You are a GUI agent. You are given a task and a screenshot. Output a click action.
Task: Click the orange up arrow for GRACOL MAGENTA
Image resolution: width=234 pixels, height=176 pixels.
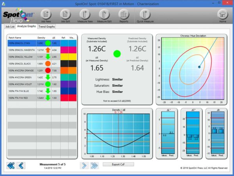click(48, 50)
